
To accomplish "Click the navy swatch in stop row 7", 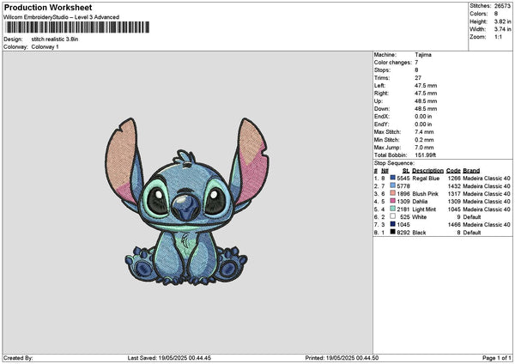I will tap(392, 224).
